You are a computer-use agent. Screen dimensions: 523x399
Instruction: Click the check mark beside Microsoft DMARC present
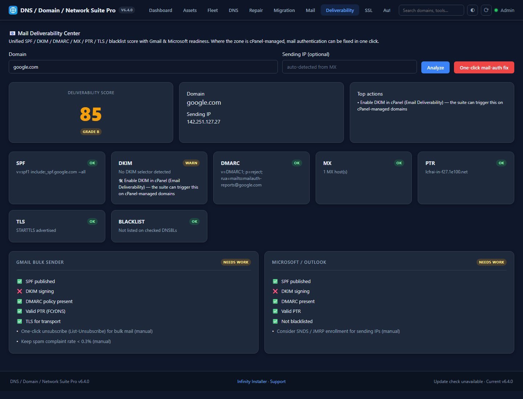tap(275, 301)
